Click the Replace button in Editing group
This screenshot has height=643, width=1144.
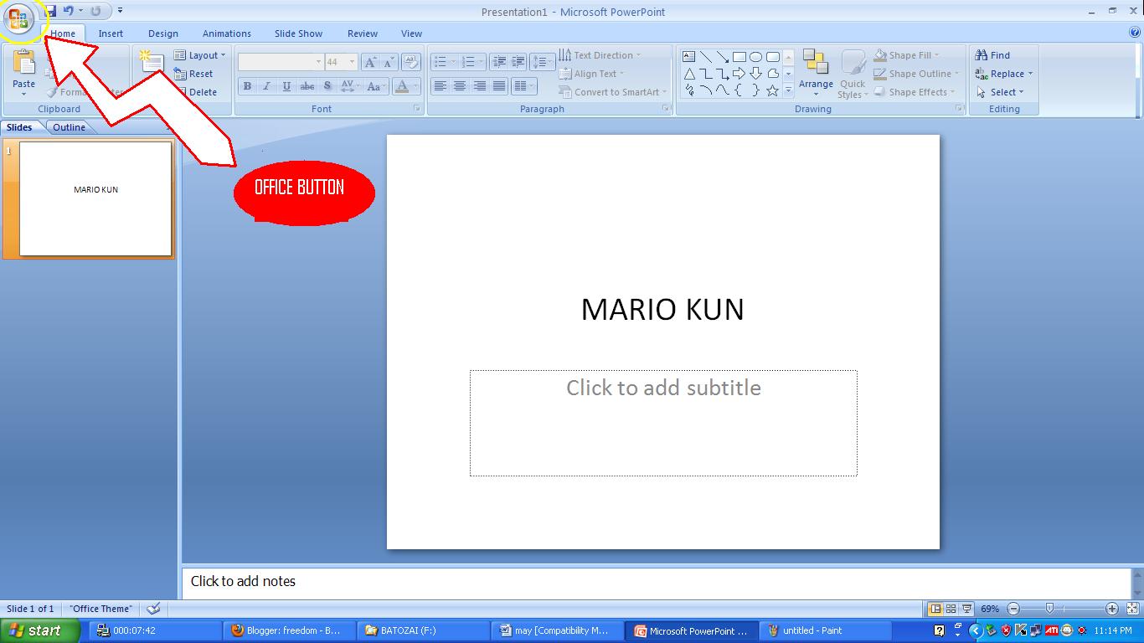tap(1003, 74)
